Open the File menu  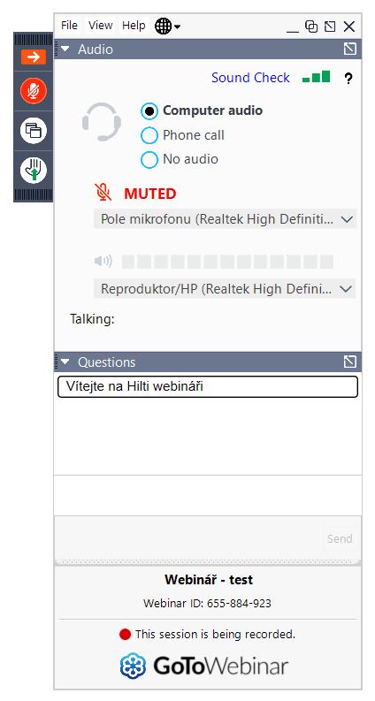pyautogui.click(x=69, y=26)
